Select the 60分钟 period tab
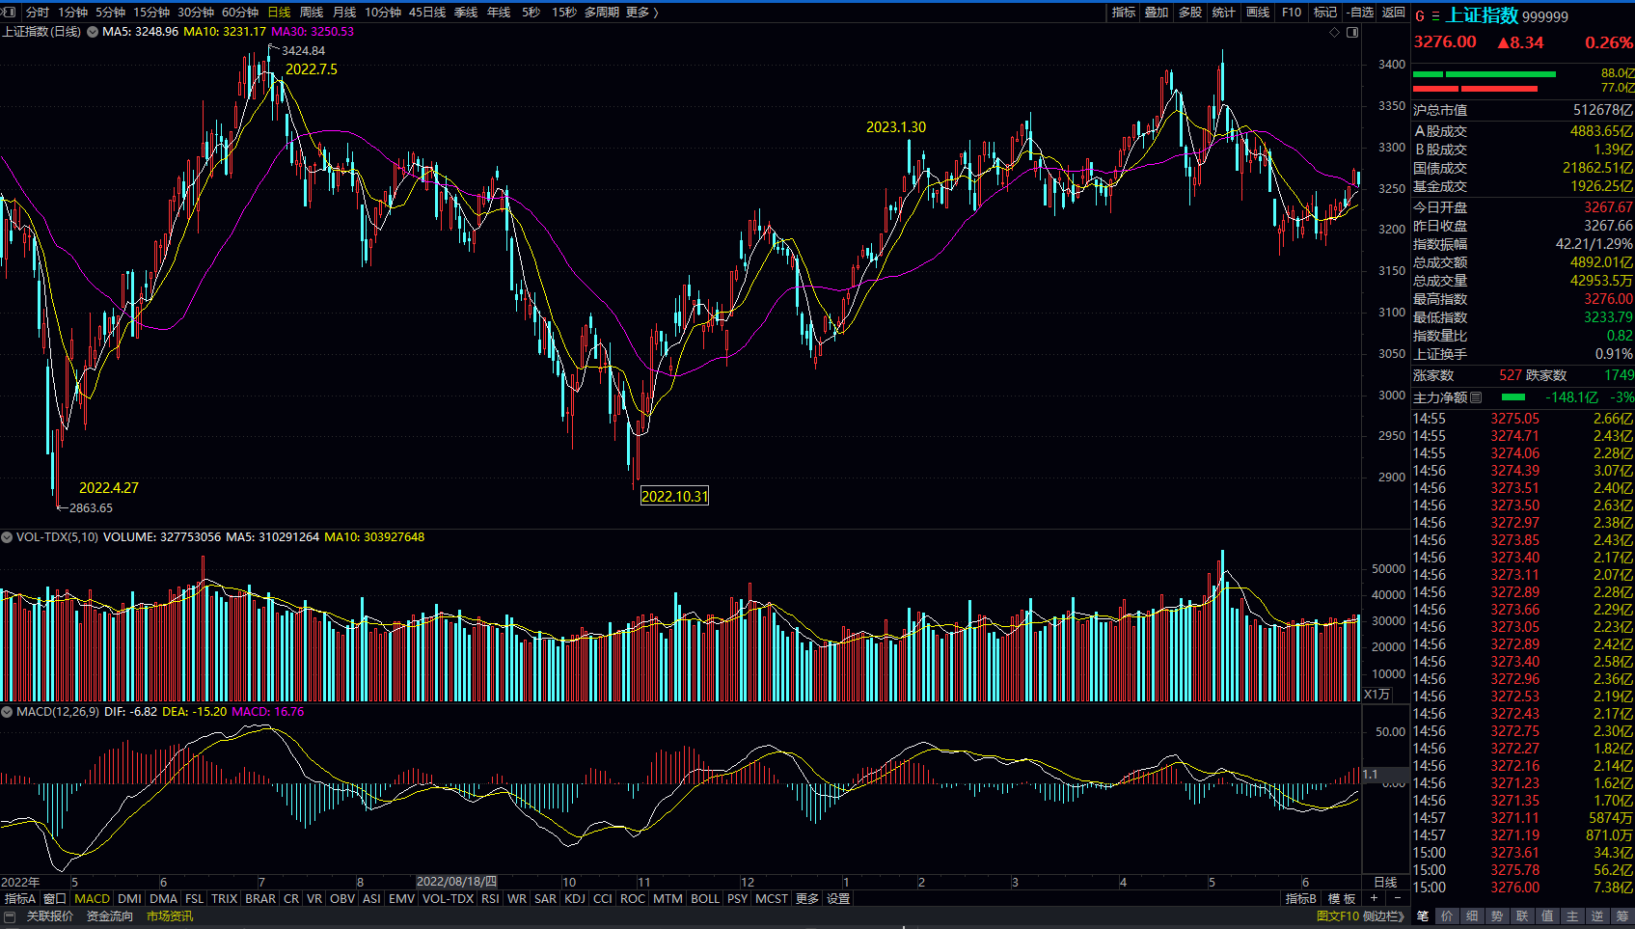This screenshot has width=1635, height=929. [x=240, y=13]
